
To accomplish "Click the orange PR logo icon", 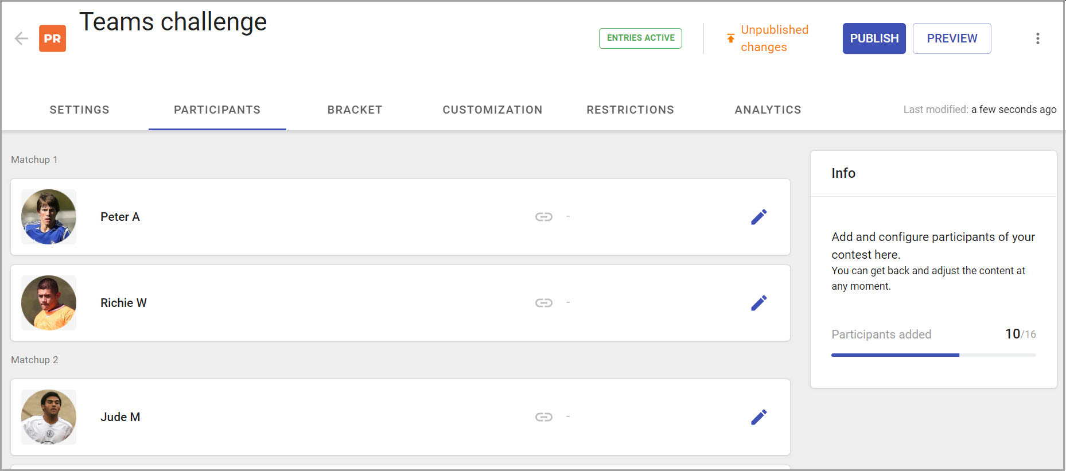I will point(52,38).
